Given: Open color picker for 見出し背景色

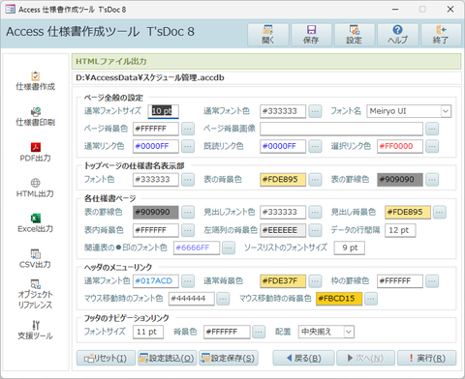Looking at the screenshot, I should click(x=440, y=212).
